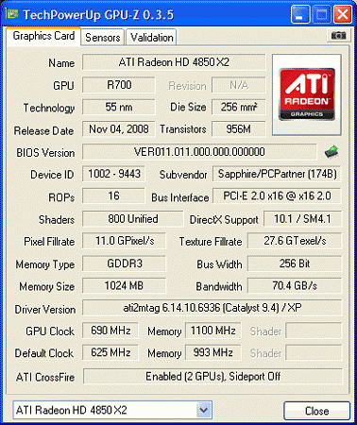Open the ATI Radeon HD 4850 X2 combo box
This screenshot has width=357, height=425.
(x=112, y=410)
